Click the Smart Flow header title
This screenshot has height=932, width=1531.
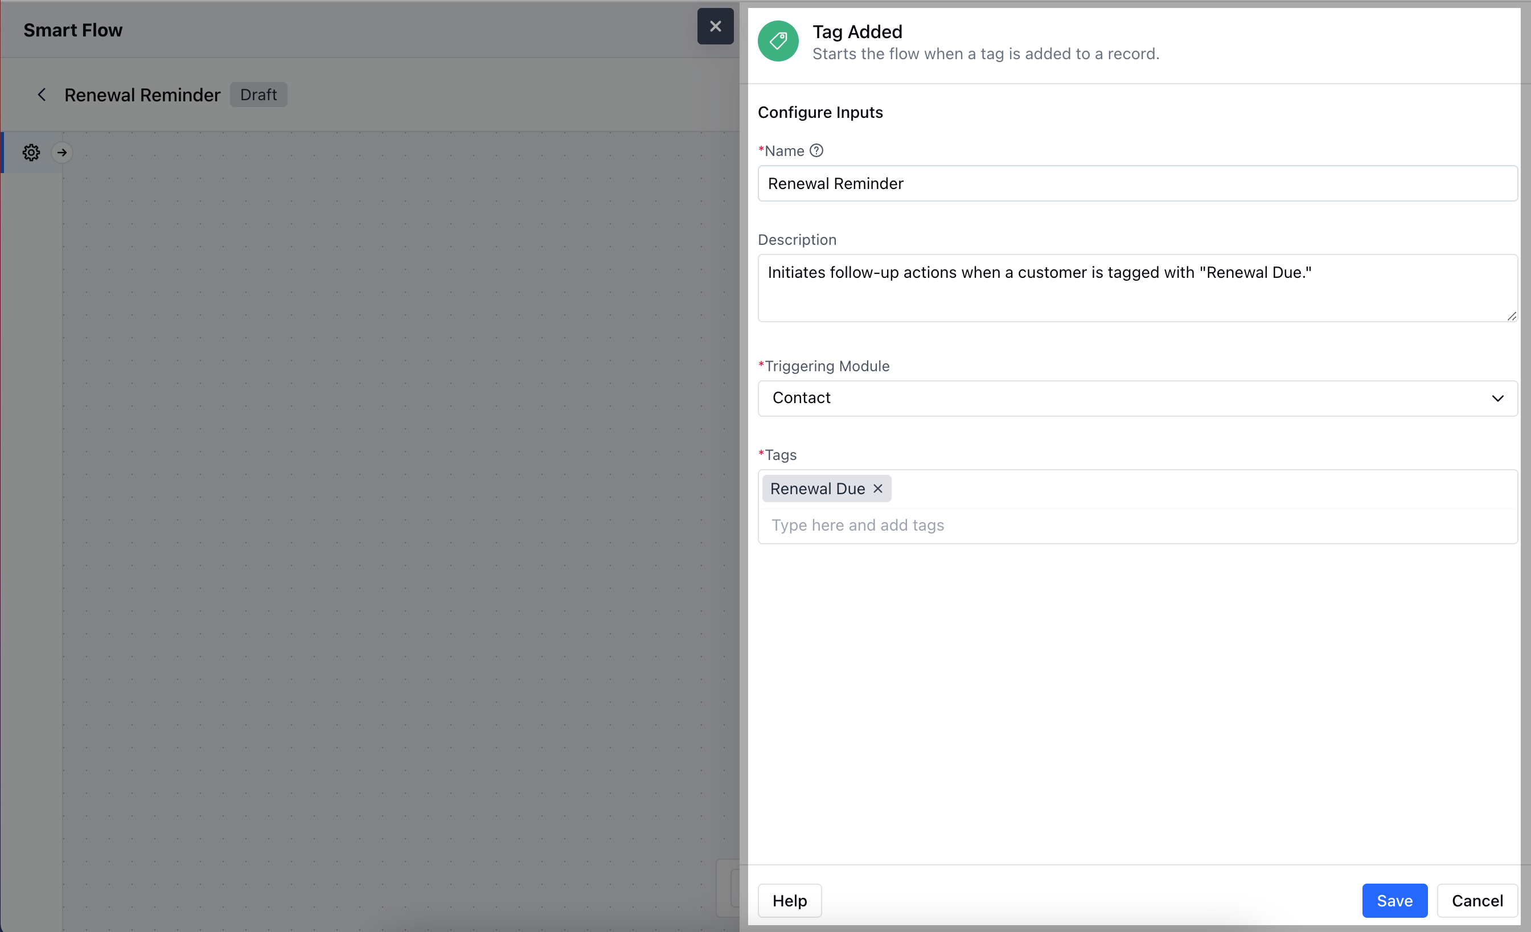click(73, 30)
